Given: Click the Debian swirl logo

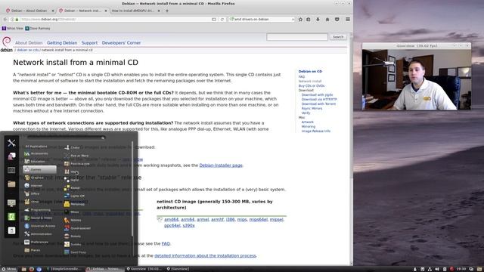Looking at the screenshot, I should coord(6,42).
